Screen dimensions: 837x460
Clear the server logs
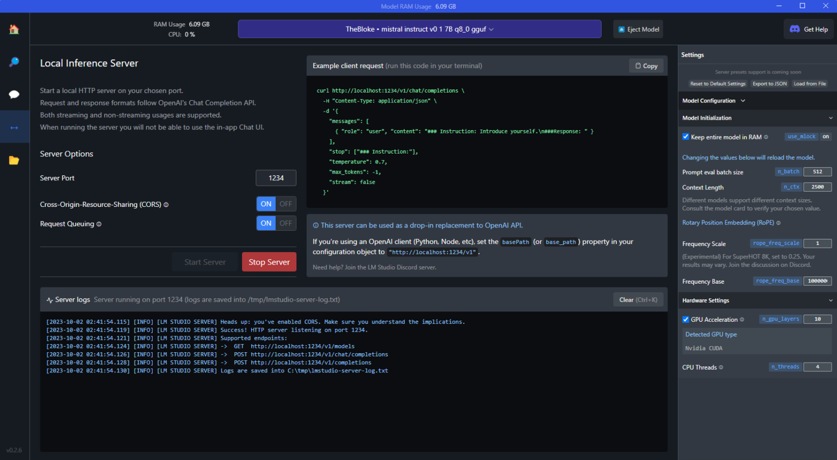pyautogui.click(x=638, y=300)
